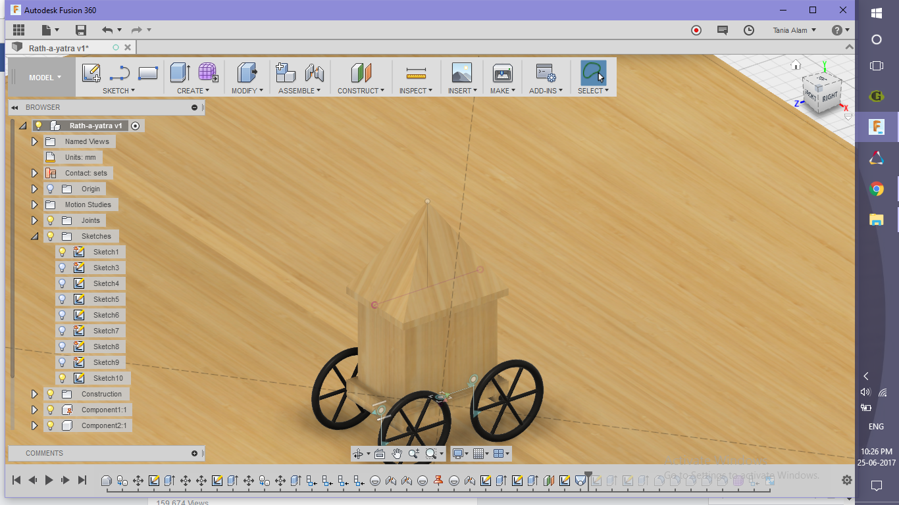Click the Select tool icon
The width and height of the screenshot is (899, 505).
point(593,72)
